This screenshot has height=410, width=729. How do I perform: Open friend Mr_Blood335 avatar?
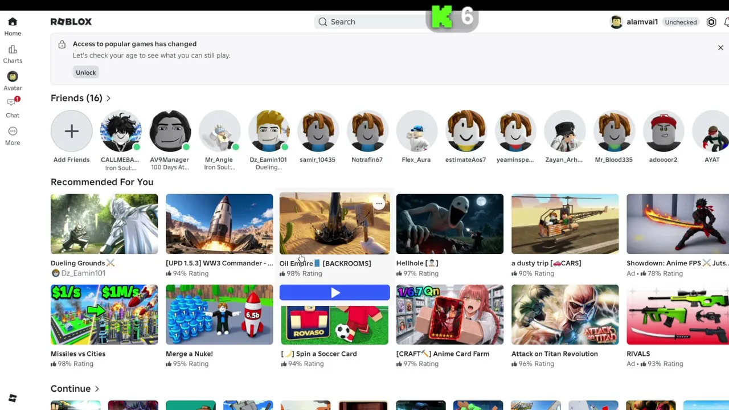(x=614, y=132)
